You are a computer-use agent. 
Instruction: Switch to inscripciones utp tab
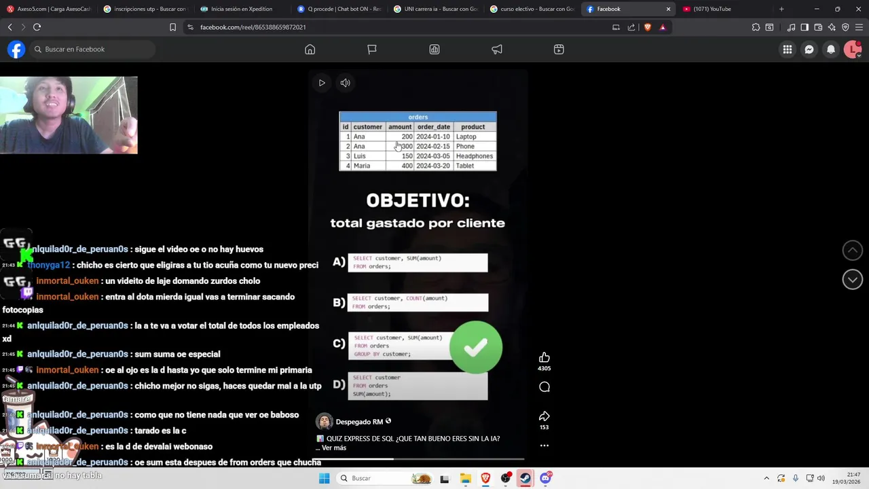(145, 9)
